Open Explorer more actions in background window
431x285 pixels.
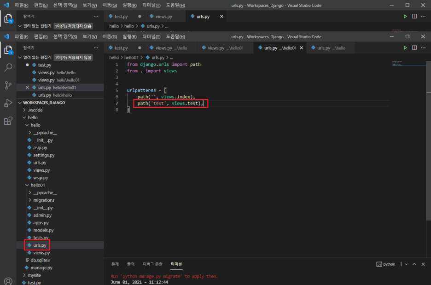(96, 17)
